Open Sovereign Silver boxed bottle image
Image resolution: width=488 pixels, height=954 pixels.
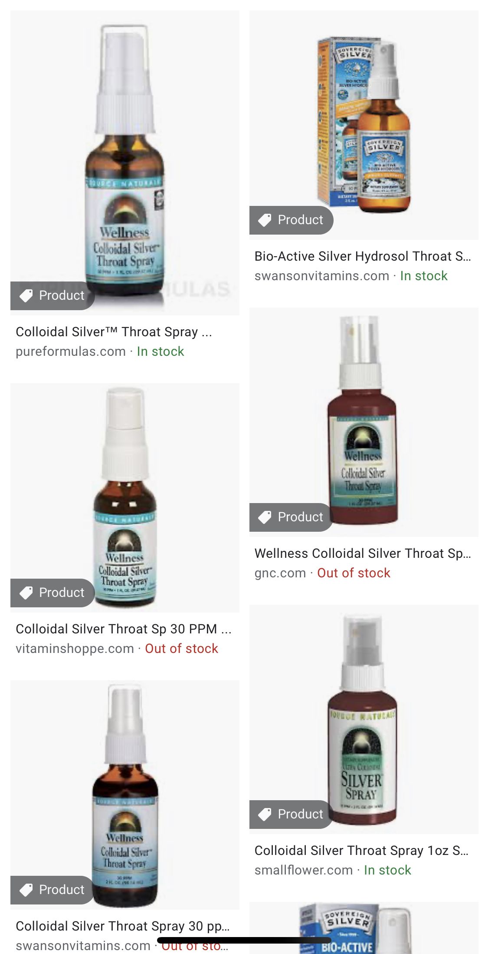tap(364, 125)
